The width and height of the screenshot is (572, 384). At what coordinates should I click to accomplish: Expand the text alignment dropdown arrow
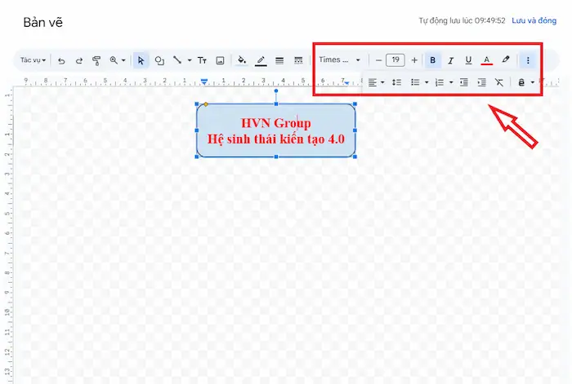(382, 82)
